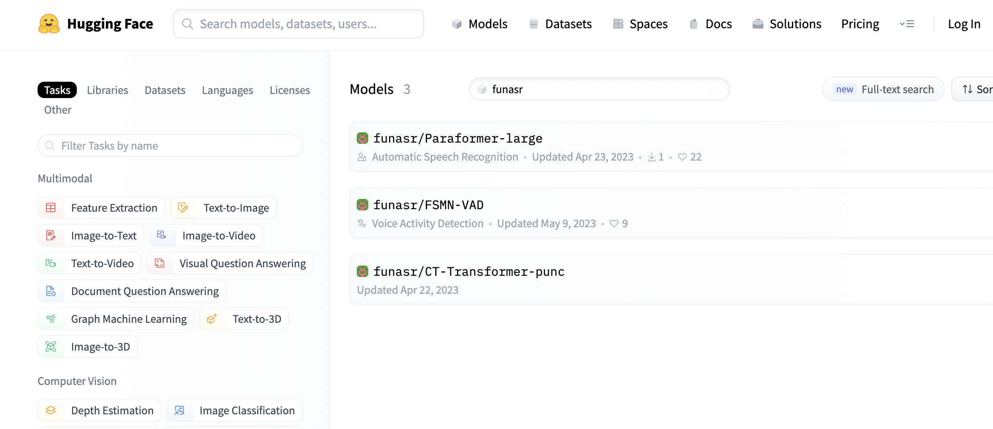Switch to the Licenses filter tab
The image size is (993, 429).
(290, 90)
